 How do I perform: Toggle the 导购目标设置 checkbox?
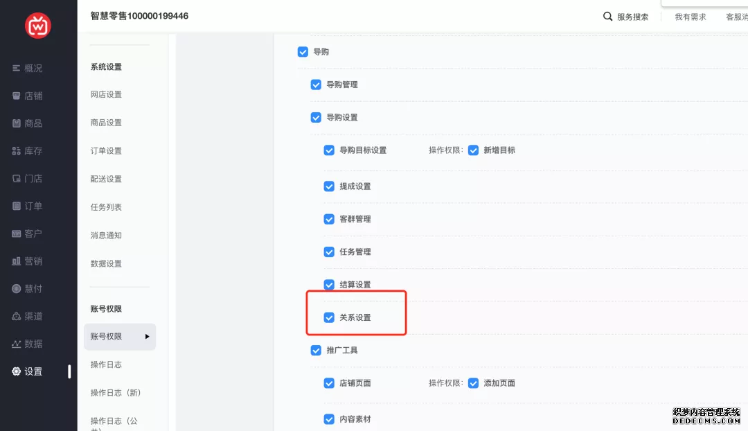(329, 150)
